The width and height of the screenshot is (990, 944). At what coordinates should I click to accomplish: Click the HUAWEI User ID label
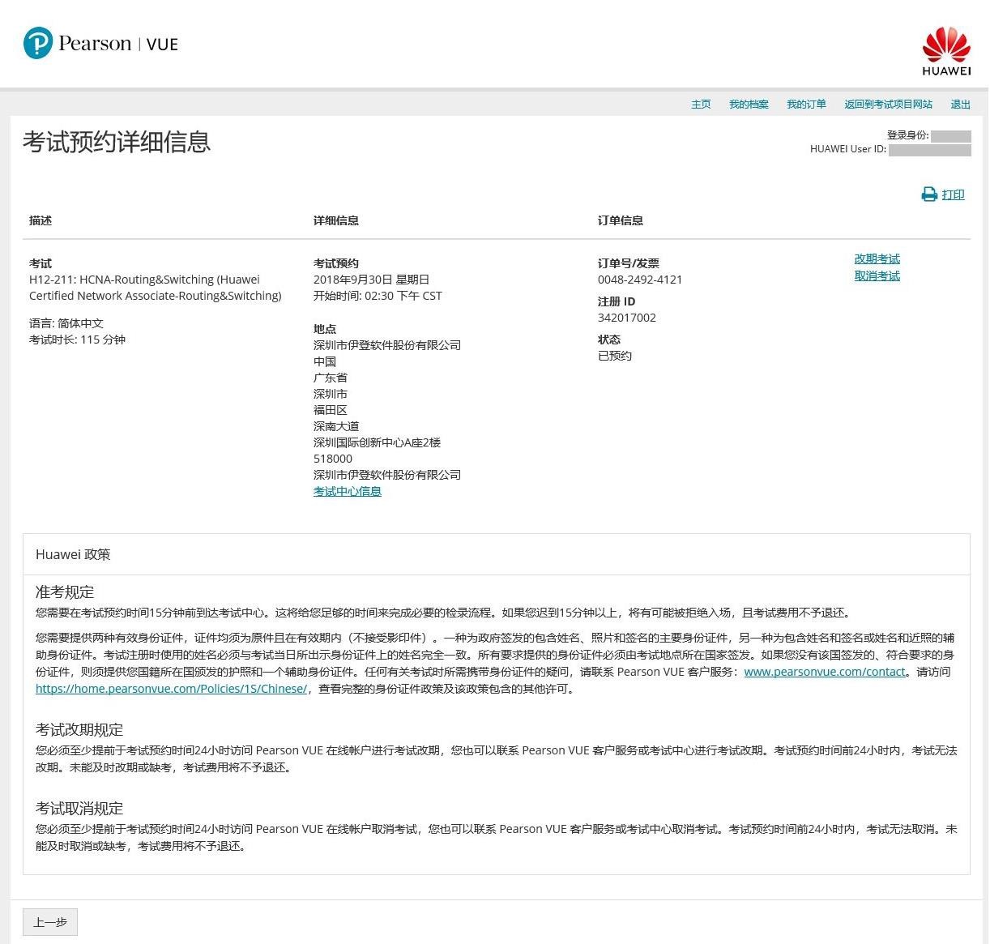tap(848, 149)
